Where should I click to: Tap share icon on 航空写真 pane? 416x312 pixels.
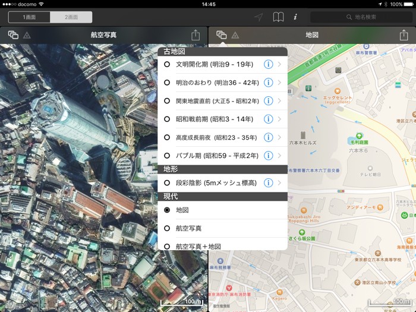pos(196,35)
